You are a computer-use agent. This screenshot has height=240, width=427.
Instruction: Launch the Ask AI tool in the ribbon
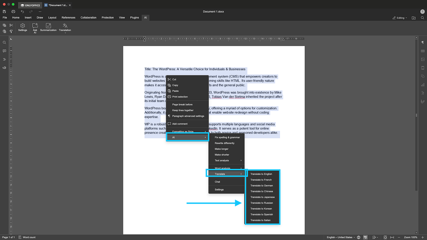coord(35,28)
